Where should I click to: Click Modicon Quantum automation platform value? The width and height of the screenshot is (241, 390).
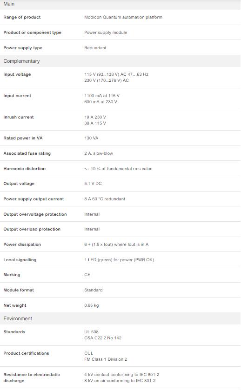click(x=123, y=17)
